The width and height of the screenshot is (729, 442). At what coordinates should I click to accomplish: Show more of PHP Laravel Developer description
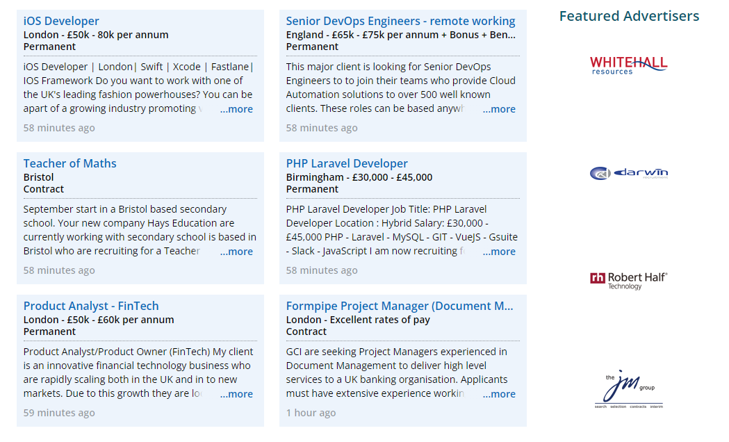point(499,252)
